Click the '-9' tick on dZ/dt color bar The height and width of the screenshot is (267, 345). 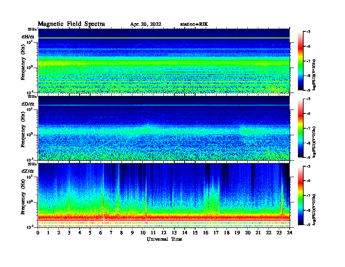coord(309,225)
